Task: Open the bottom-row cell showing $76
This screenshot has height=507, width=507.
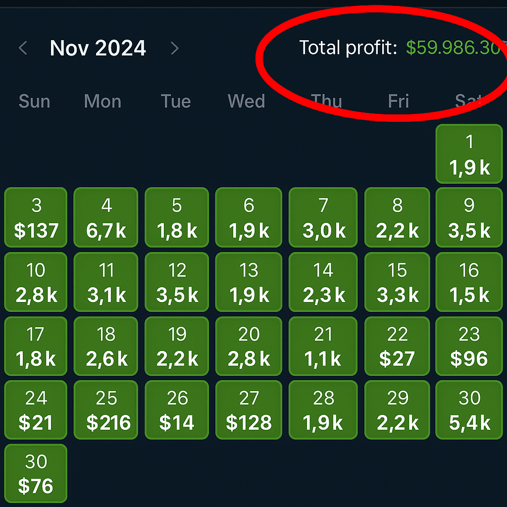Action: (36, 473)
